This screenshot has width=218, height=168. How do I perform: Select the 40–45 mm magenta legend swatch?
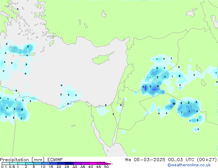93,164
